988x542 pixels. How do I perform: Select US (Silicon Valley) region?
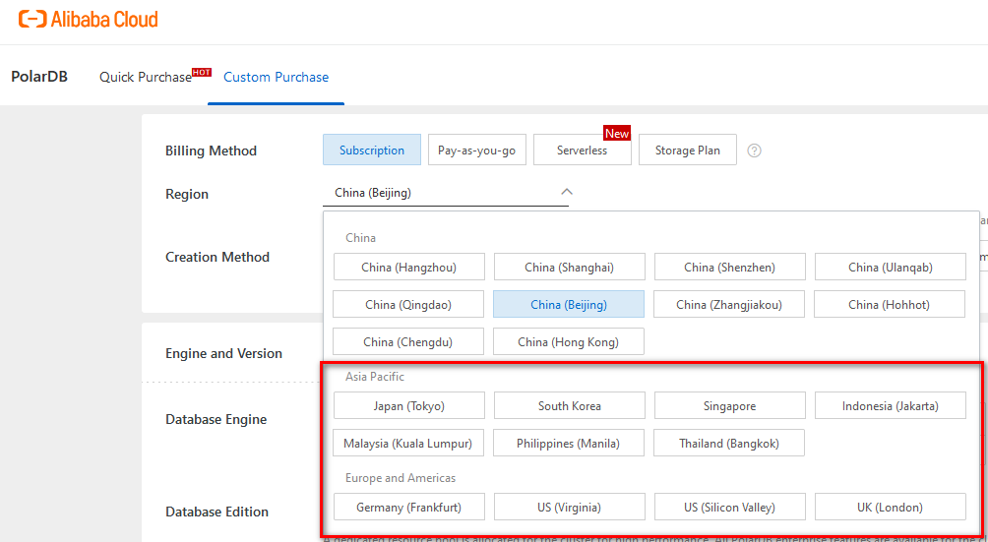click(x=729, y=507)
